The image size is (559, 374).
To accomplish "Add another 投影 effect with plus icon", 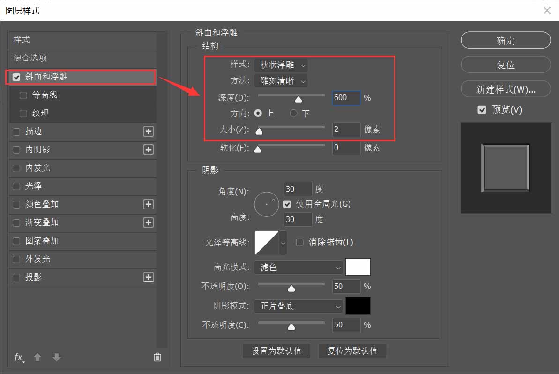I will pos(148,277).
